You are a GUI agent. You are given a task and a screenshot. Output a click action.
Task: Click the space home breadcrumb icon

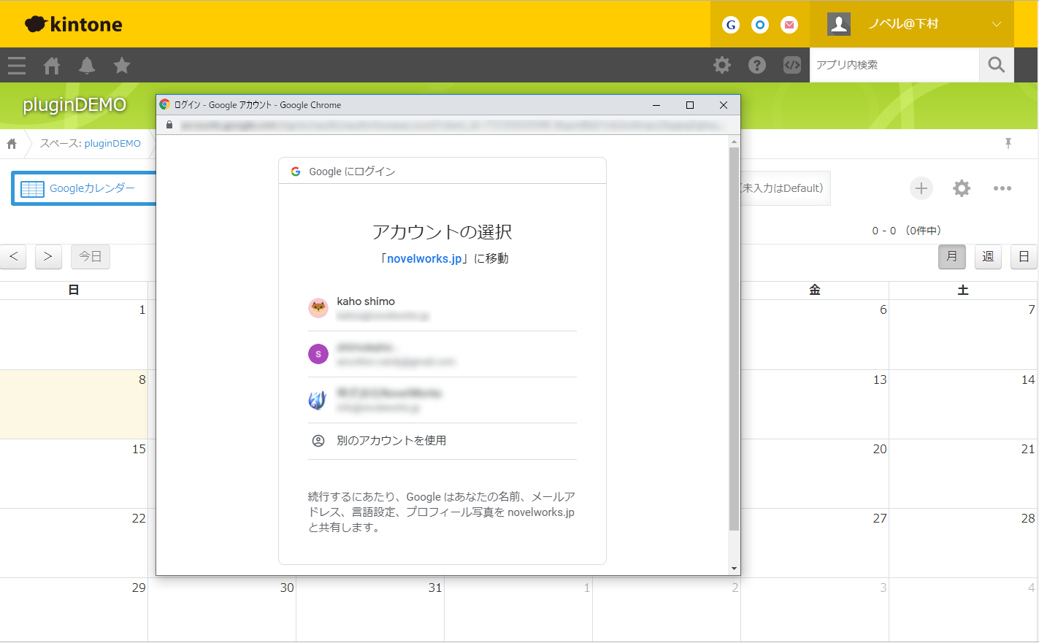click(x=12, y=144)
